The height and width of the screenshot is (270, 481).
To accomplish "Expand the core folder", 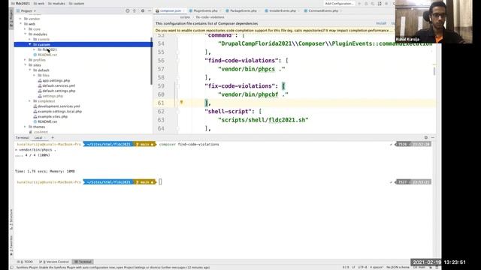I will click(x=25, y=29).
